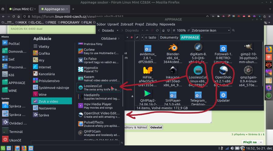Click the Odeslat button
The height and width of the screenshot is (151, 273).
(x=156, y=127)
